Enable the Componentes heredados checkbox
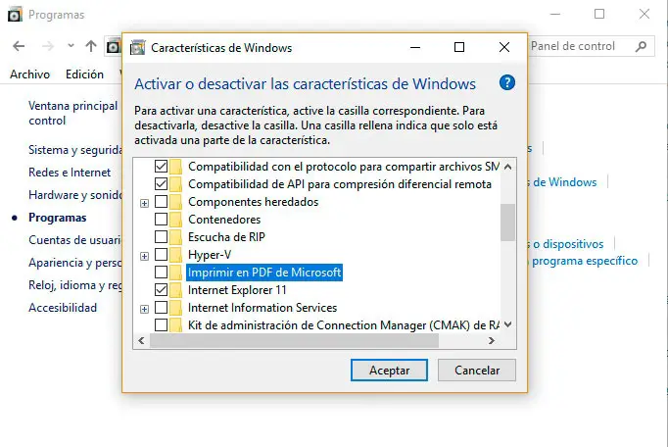The height and width of the screenshot is (447, 668). point(161,201)
